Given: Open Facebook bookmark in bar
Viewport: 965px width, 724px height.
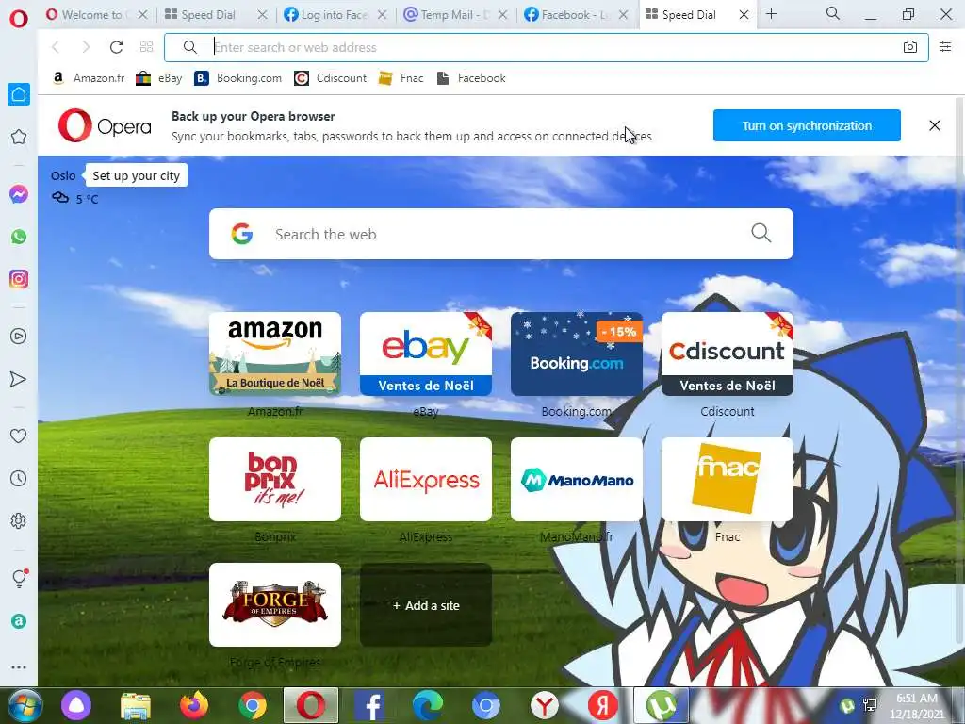Looking at the screenshot, I should coord(471,78).
